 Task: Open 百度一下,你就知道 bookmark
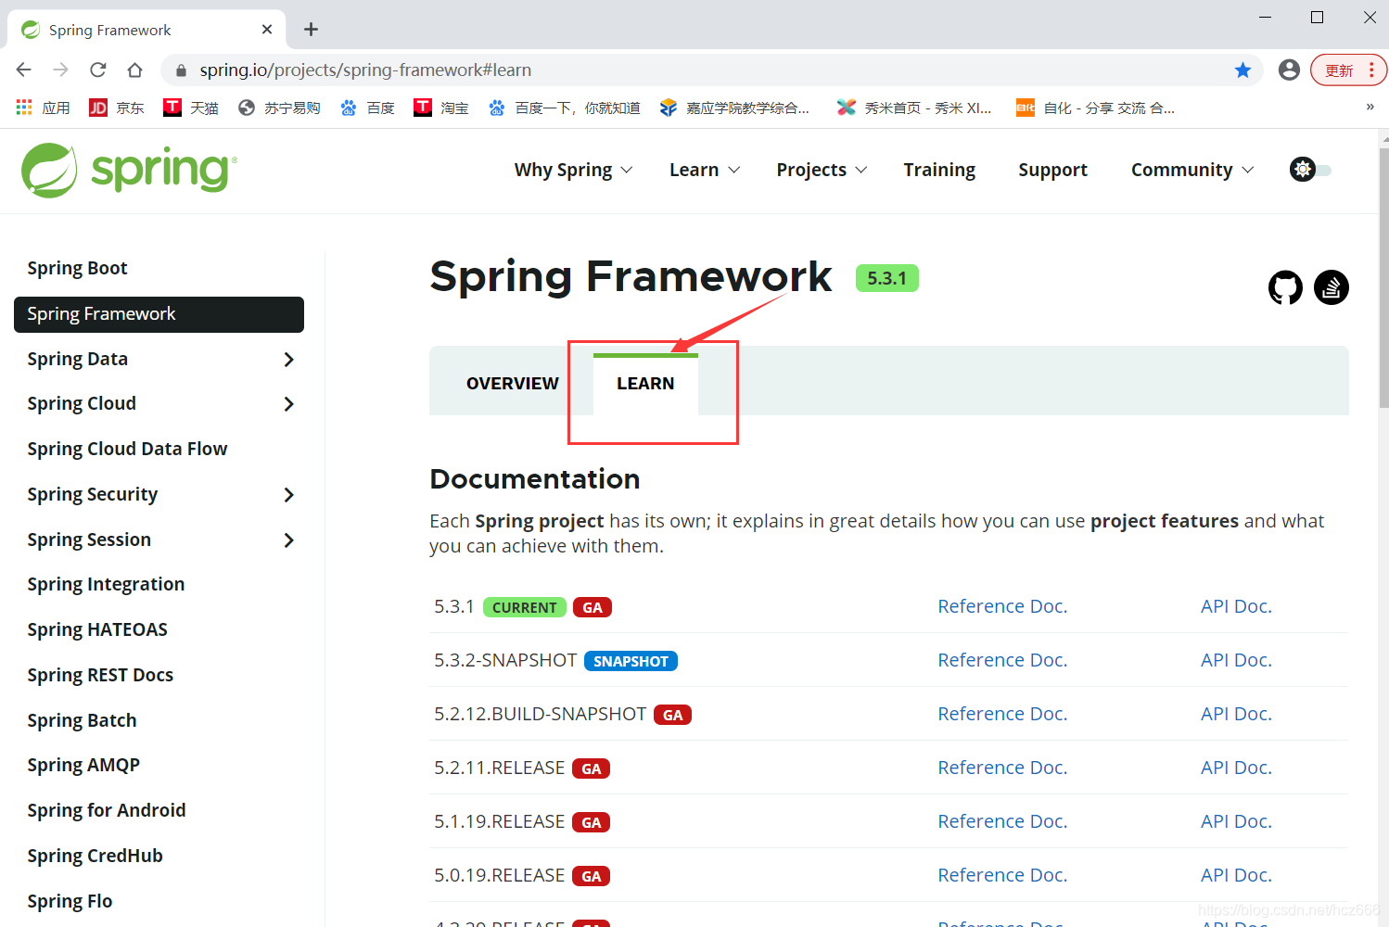tap(565, 108)
